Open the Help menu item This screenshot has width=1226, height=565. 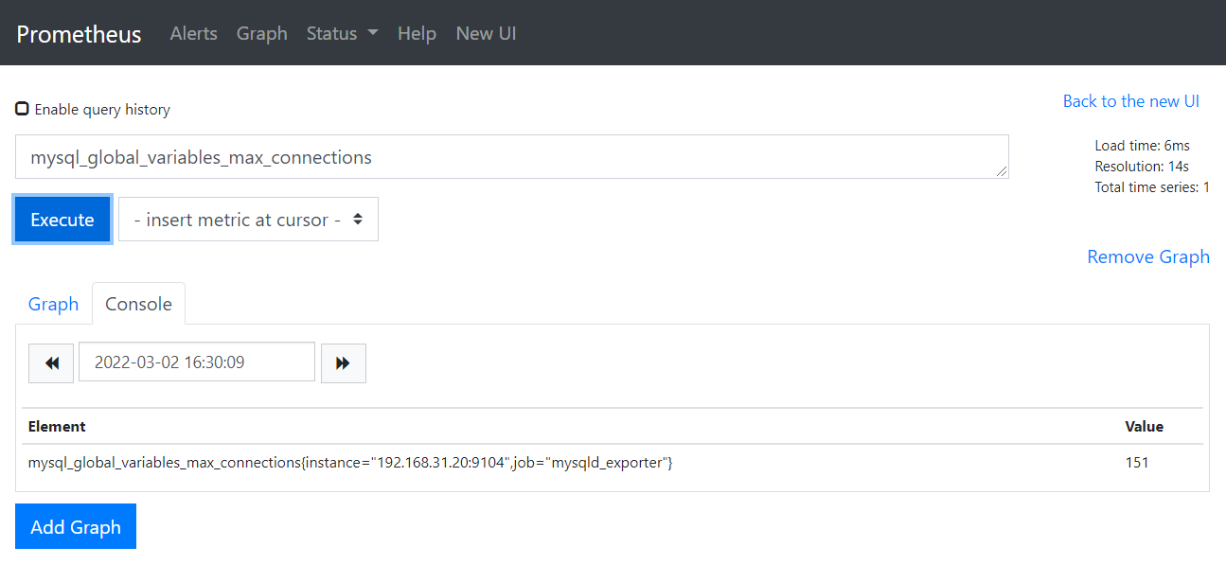coord(417,33)
